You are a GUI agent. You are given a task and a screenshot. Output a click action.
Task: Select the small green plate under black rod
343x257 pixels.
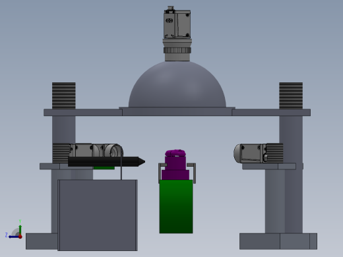tap(104, 168)
